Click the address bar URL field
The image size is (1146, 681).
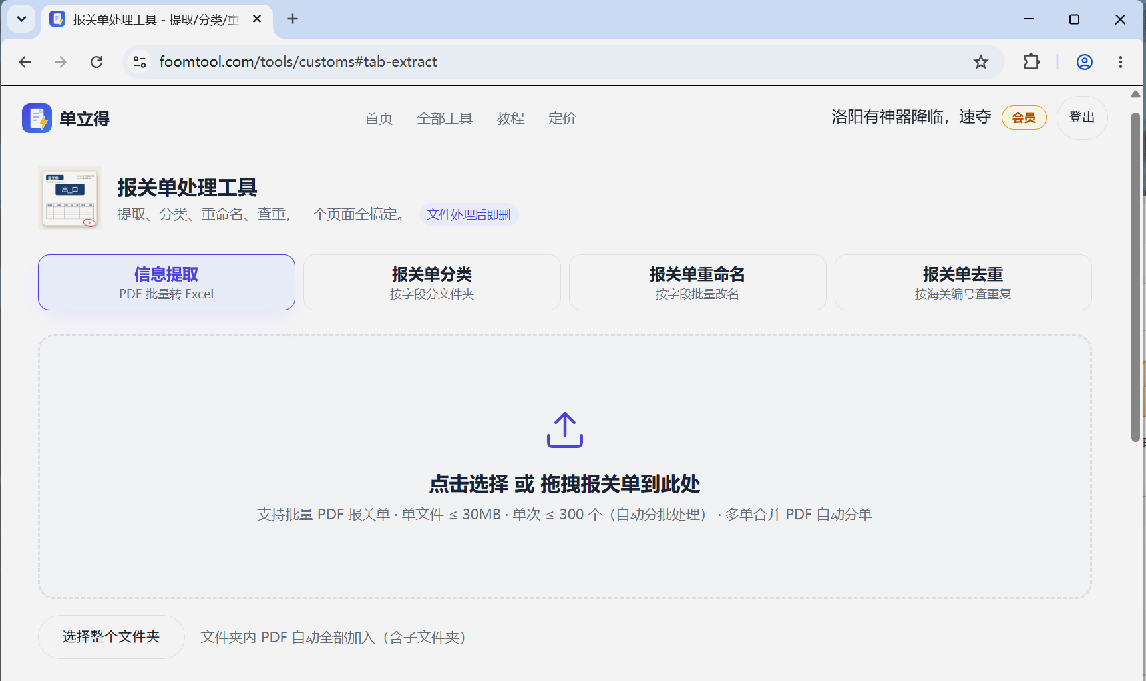tap(564, 62)
